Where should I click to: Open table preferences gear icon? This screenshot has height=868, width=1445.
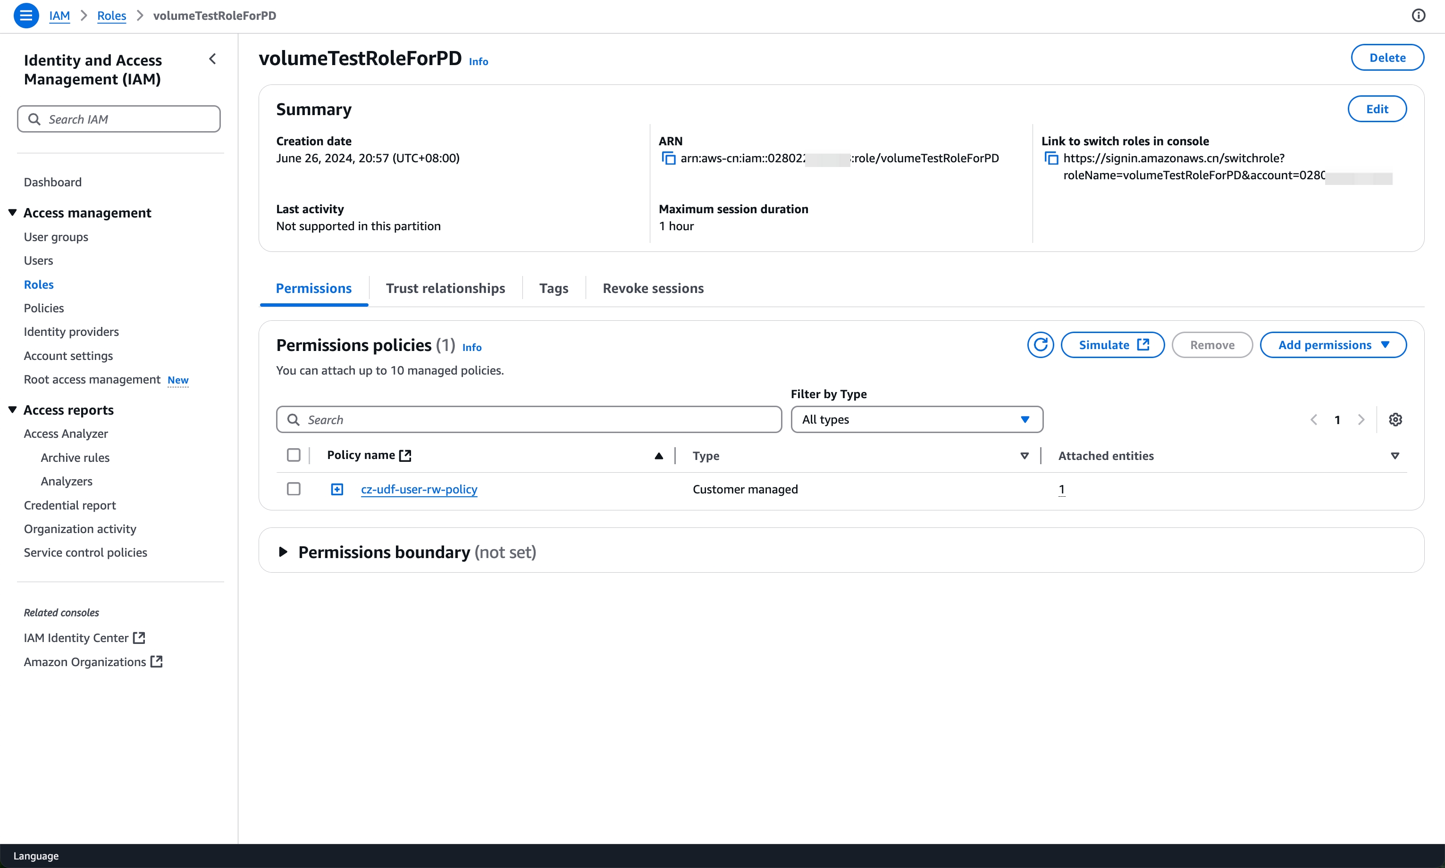click(1395, 420)
